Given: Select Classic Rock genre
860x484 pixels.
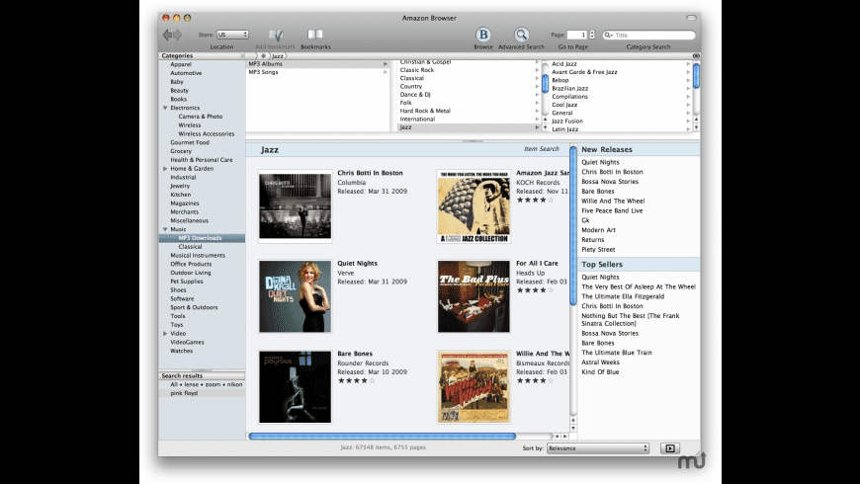Looking at the screenshot, I should click(x=417, y=70).
